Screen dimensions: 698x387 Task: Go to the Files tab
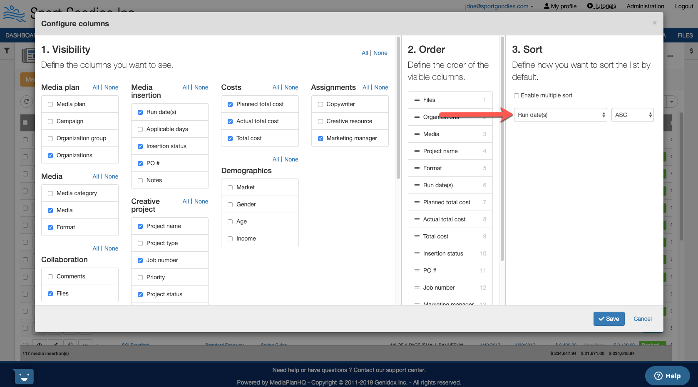pyautogui.click(x=685, y=35)
